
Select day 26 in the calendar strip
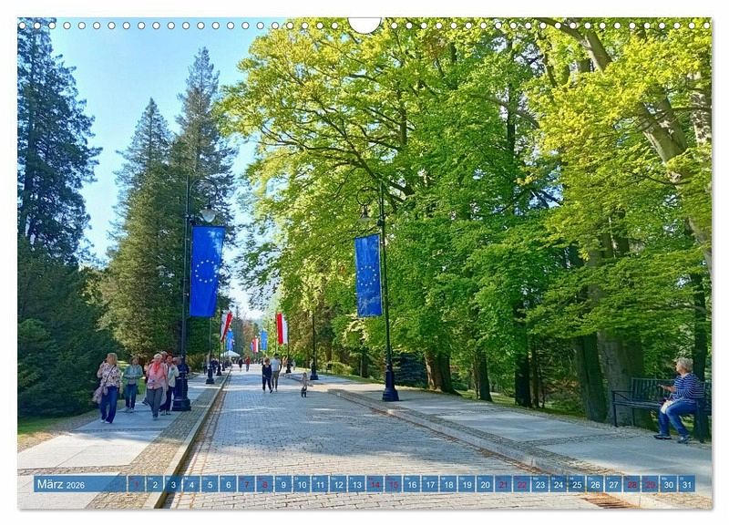[x=595, y=484]
